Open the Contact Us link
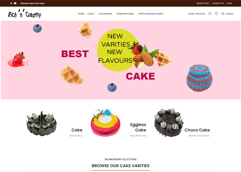 (x=218, y=3)
